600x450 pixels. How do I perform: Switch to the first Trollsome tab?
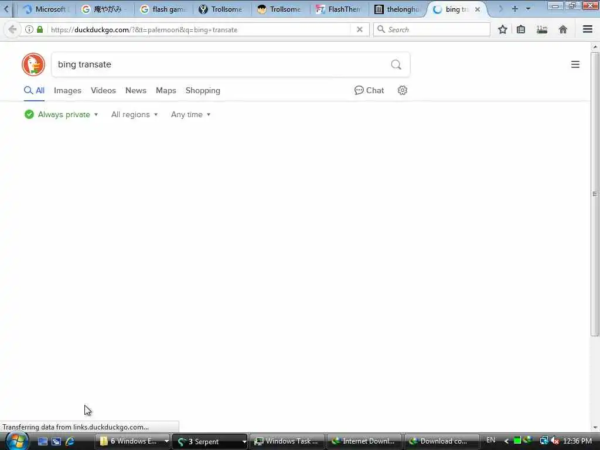pos(223,9)
